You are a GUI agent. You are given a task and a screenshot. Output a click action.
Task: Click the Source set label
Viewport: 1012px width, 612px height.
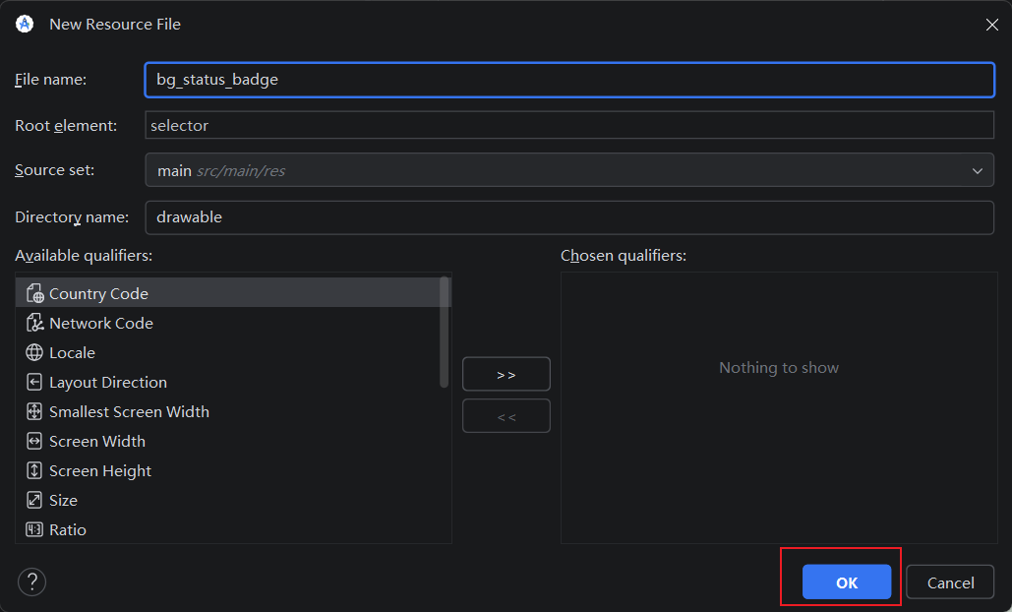pos(54,170)
